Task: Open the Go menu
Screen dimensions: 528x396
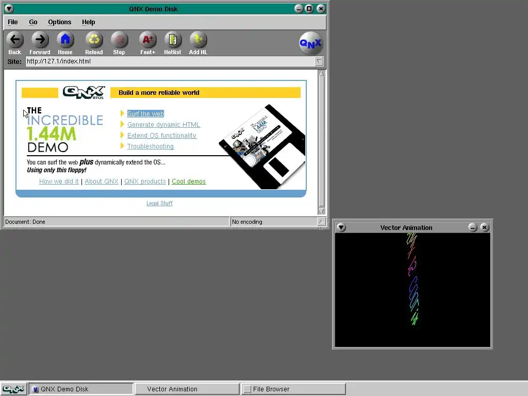Action: [x=33, y=22]
